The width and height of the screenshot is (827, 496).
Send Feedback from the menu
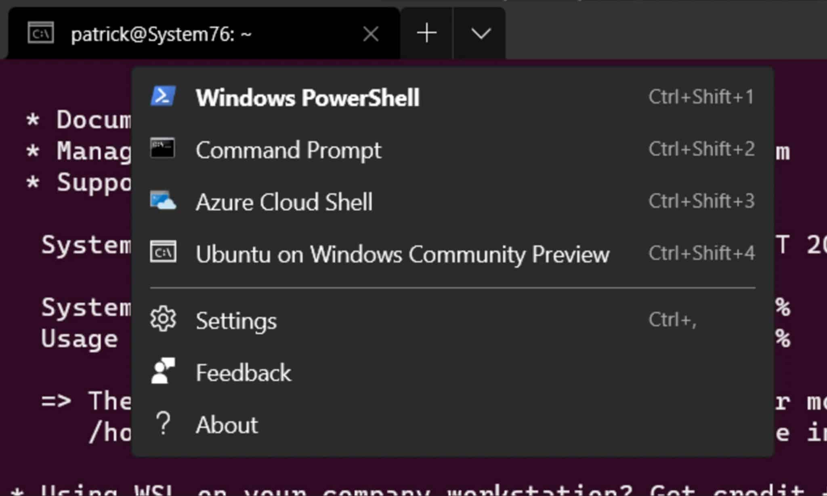pos(243,372)
